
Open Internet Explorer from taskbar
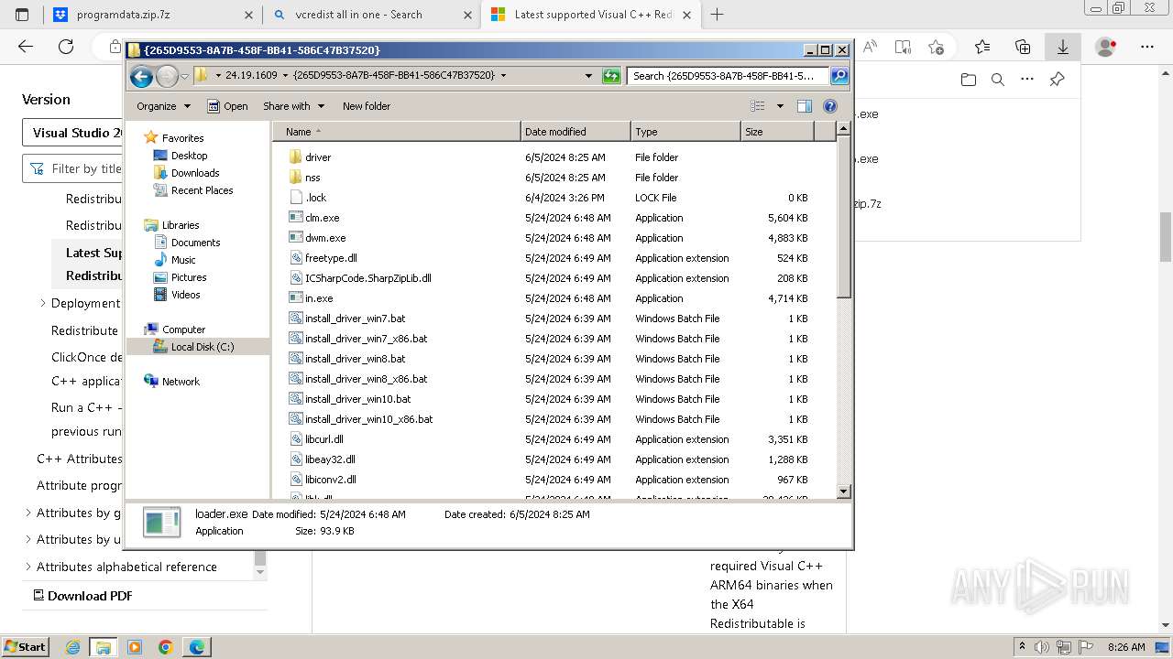pyautogui.click(x=73, y=647)
